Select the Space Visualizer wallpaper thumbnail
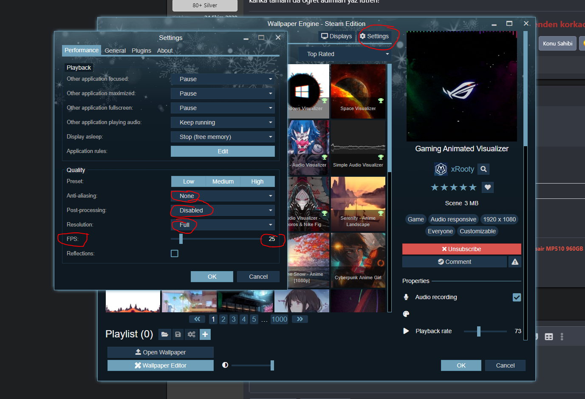Image resolution: width=585 pixels, height=399 pixels. point(358,91)
